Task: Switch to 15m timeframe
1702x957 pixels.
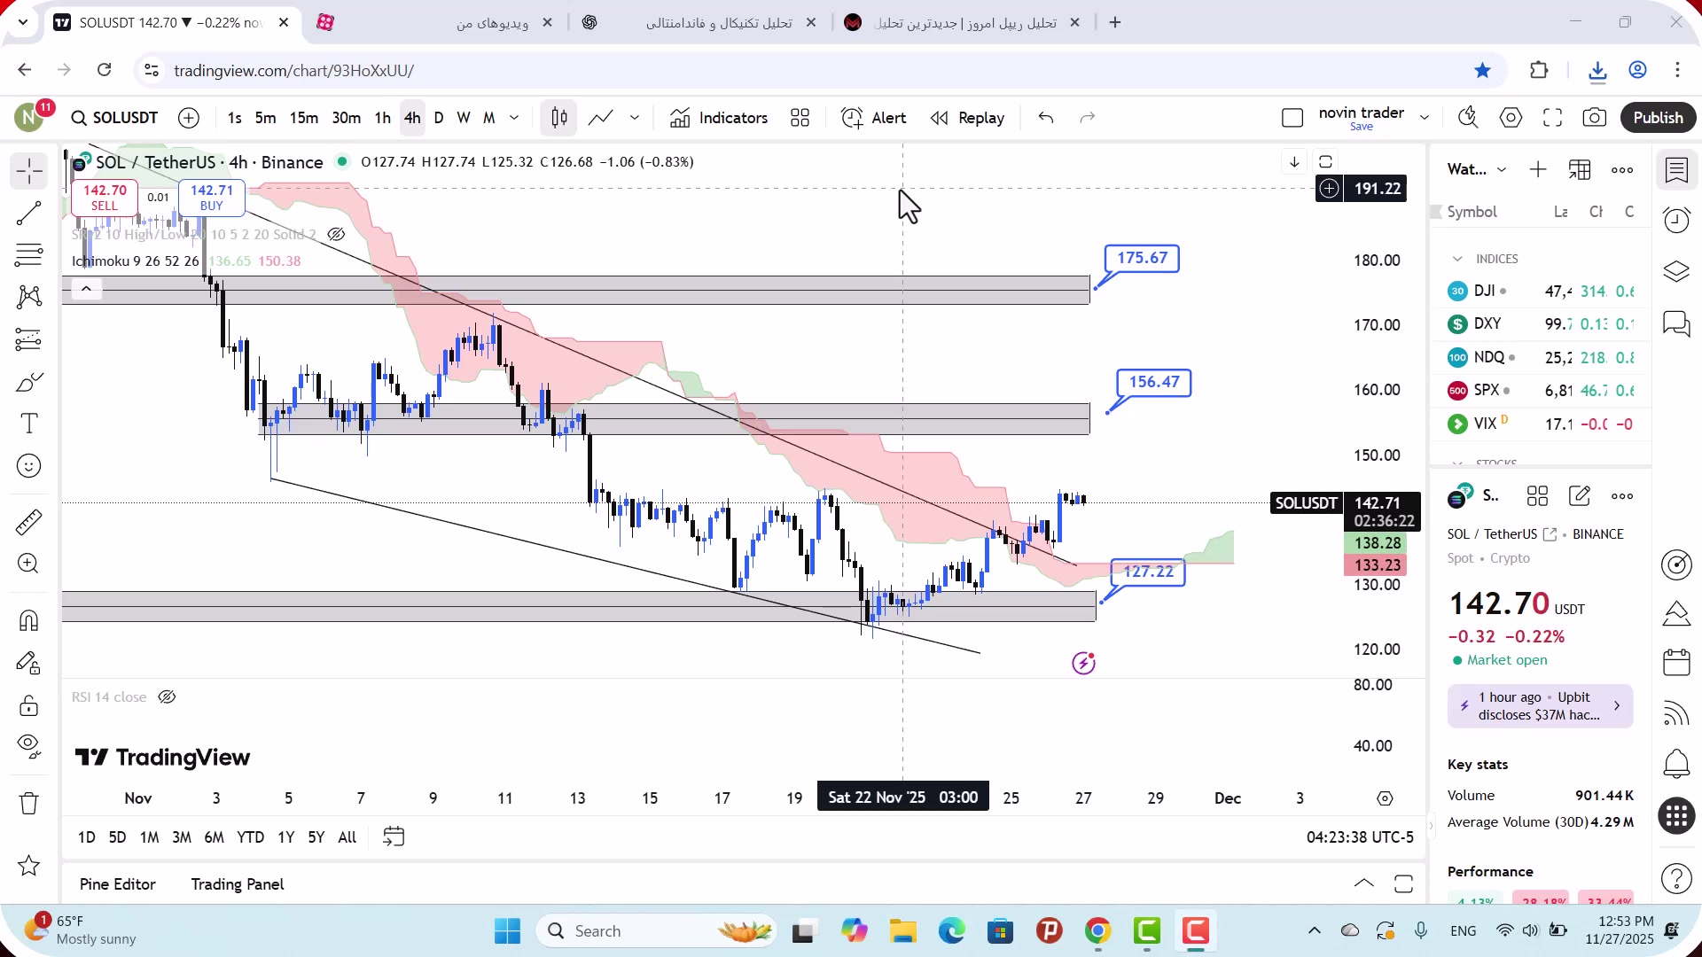Action: point(303,118)
